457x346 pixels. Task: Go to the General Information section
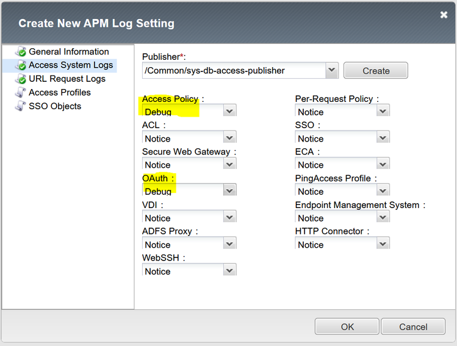(69, 52)
